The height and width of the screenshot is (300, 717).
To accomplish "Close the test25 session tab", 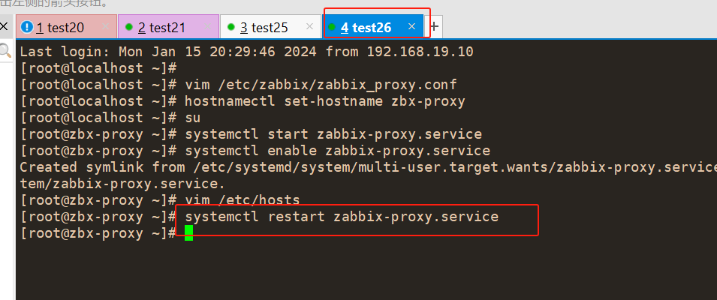I will pos(309,27).
